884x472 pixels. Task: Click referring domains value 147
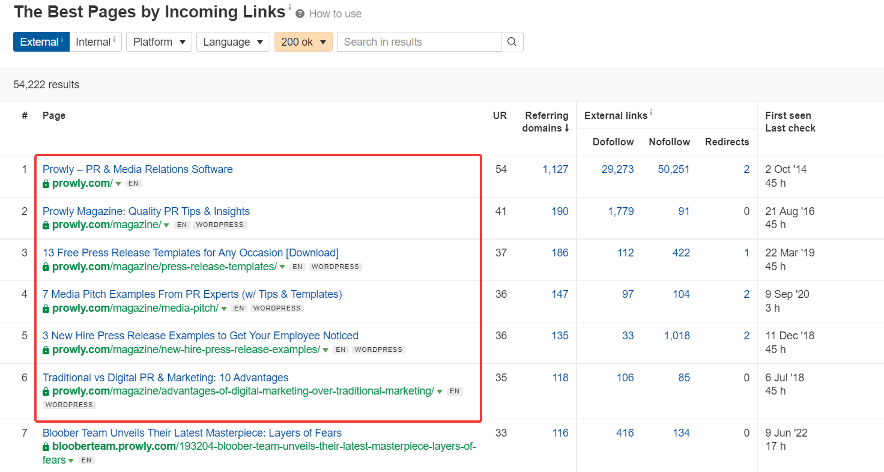[x=560, y=294]
